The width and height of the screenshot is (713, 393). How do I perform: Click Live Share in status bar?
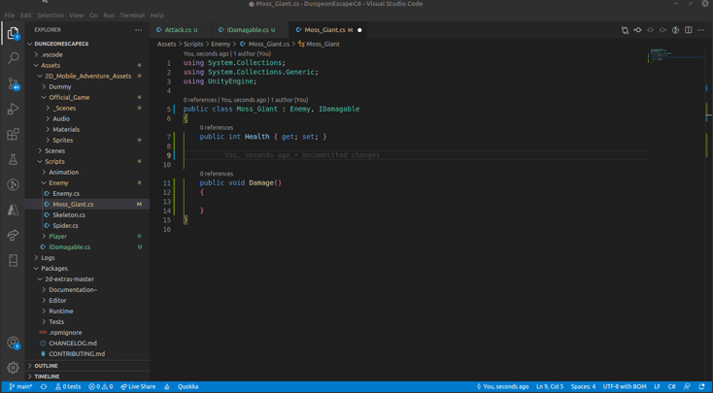click(x=138, y=386)
